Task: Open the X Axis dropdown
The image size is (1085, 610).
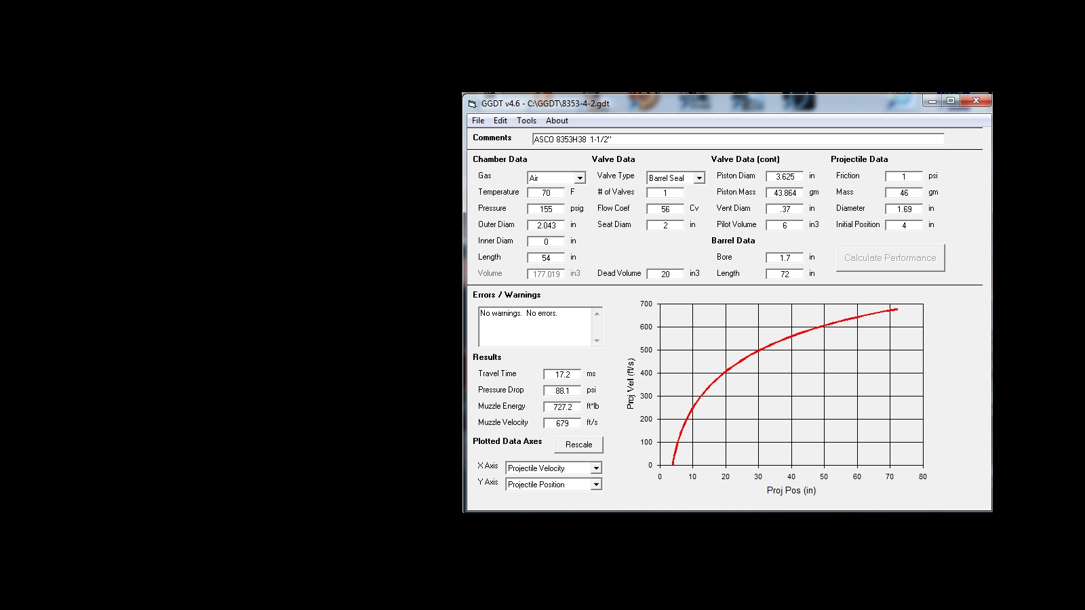Action: tap(595, 468)
